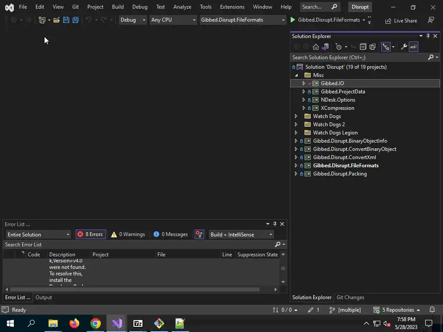Select the Error List tab at bottom

17,297
